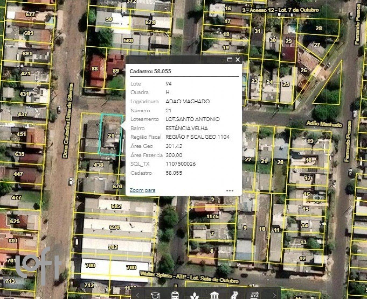Select parcel 702 on the map
The height and width of the screenshot is (299, 367).
113,247
